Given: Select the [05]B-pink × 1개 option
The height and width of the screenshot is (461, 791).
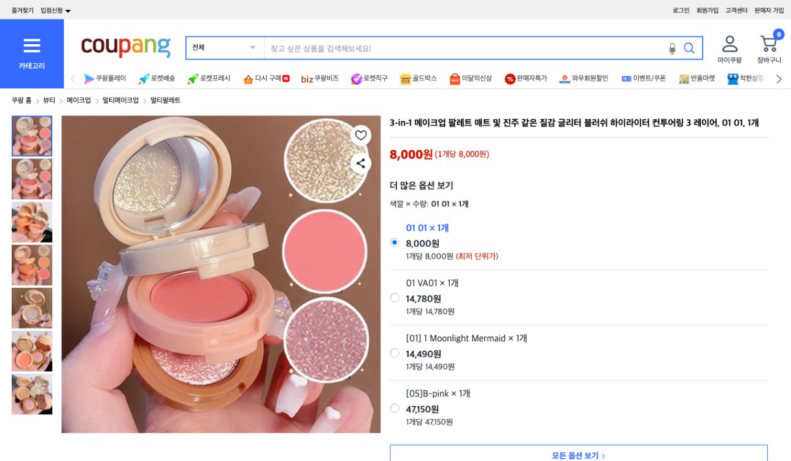Looking at the screenshot, I should (x=396, y=408).
